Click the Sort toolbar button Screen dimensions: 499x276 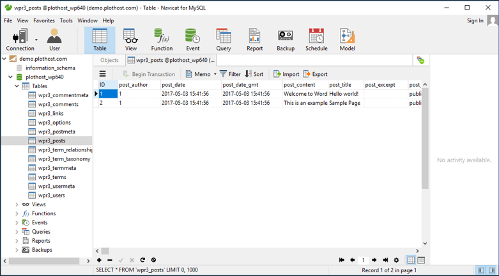(254, 74)
